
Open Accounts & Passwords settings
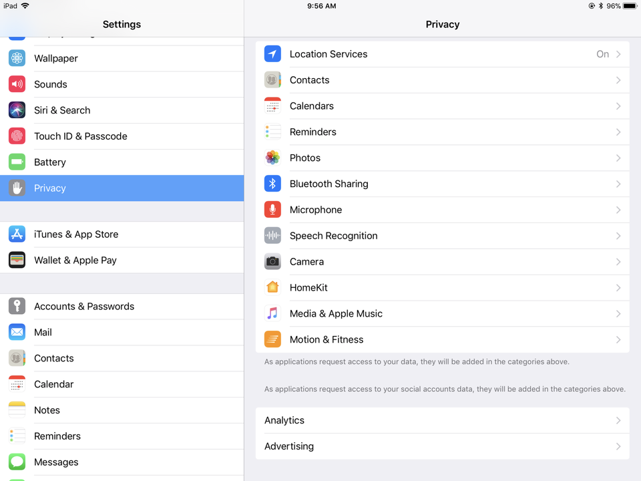[122, 307]
